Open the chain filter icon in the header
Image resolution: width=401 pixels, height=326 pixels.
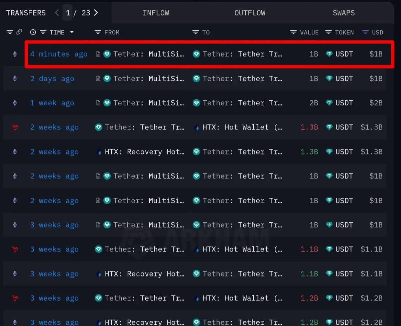[x=10, y=32]
